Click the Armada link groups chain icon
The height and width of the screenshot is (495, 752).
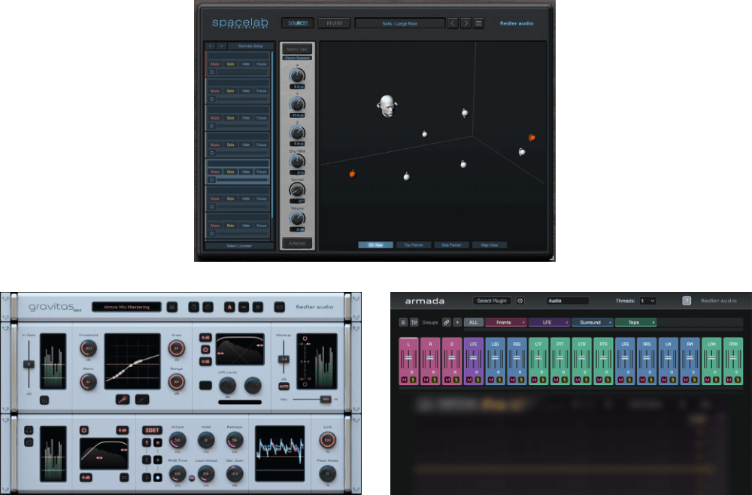click(x=446, y=322)
